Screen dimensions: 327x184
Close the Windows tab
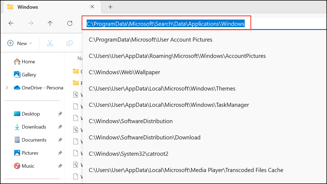(92, 7)
